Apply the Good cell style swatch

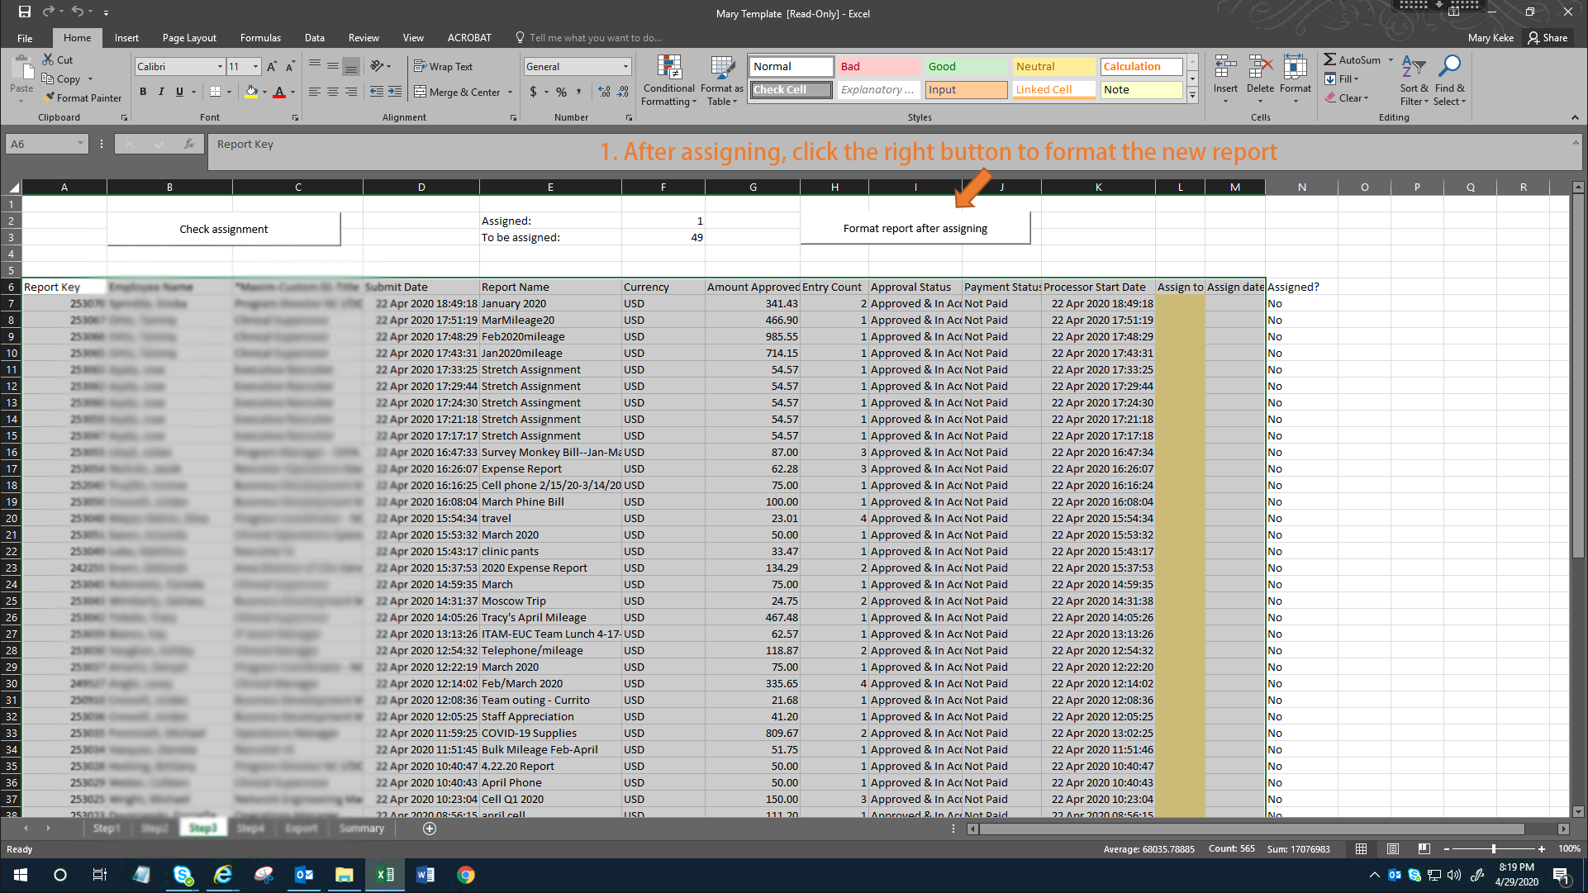pyautogui.click(x=965, y=66)
